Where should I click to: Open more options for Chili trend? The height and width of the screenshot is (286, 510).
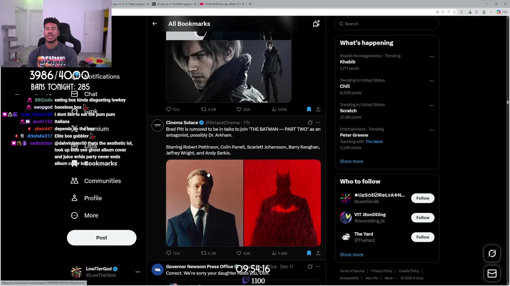click(x=432, y=81)
